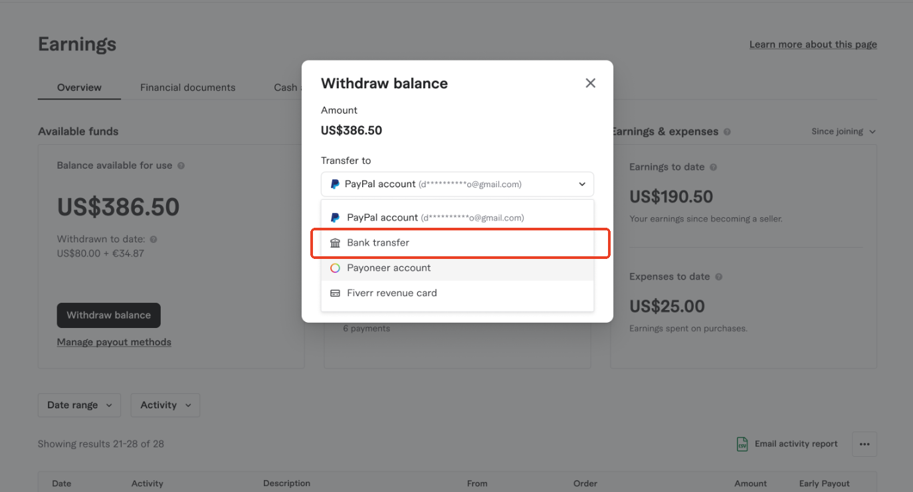This screenshot has width=913, height=492.
Task: Switch to Financial documents tab
Action: click(188, 88)
